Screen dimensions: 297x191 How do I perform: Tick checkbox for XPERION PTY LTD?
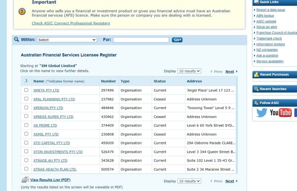click(26, 108)
